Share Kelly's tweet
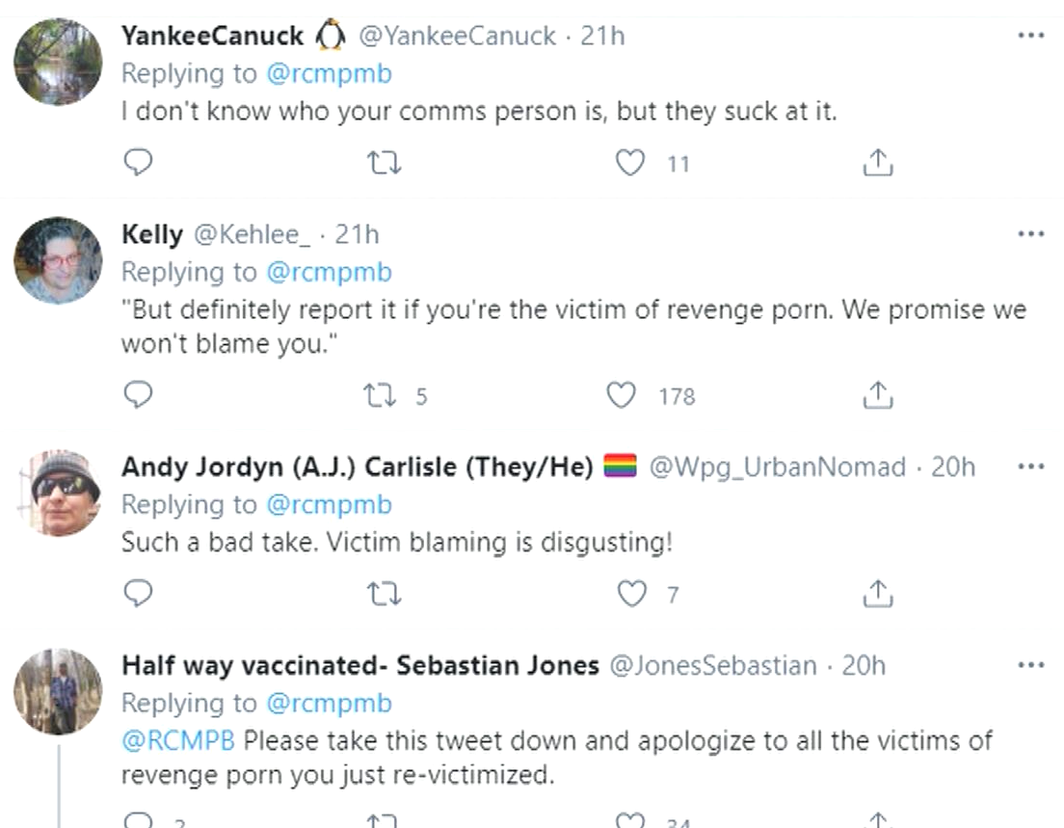 [877, 395]
